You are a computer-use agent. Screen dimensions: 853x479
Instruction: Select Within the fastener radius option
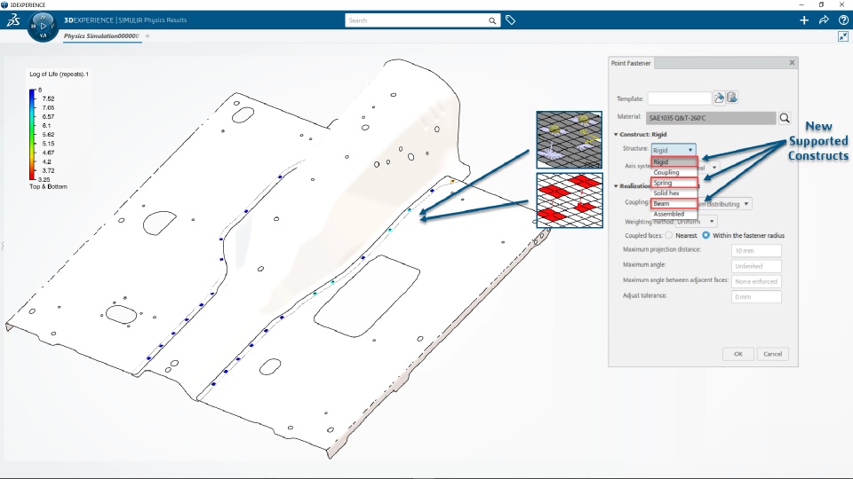[x=706, y=235]
